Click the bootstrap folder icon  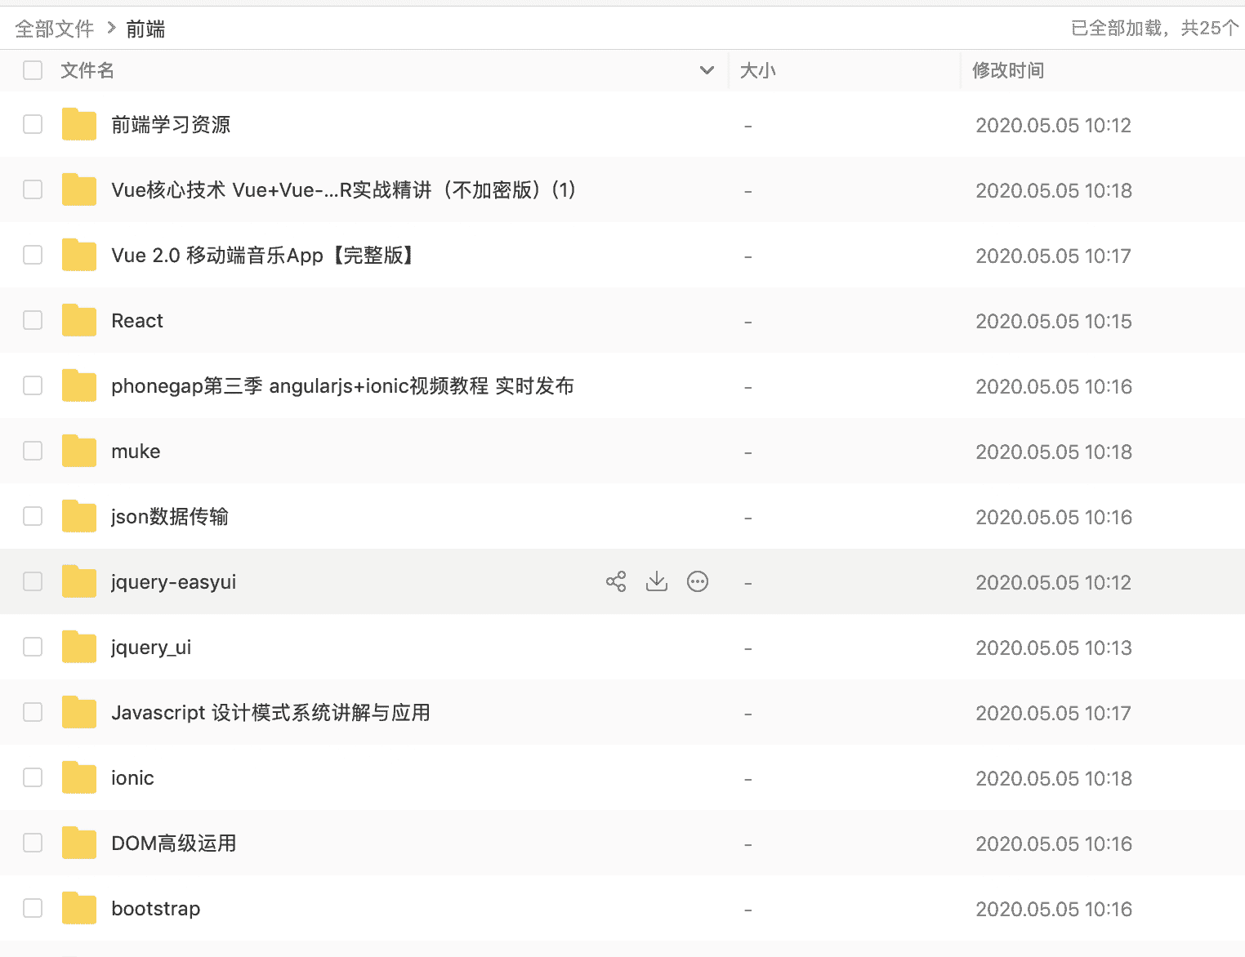[79, 908]
